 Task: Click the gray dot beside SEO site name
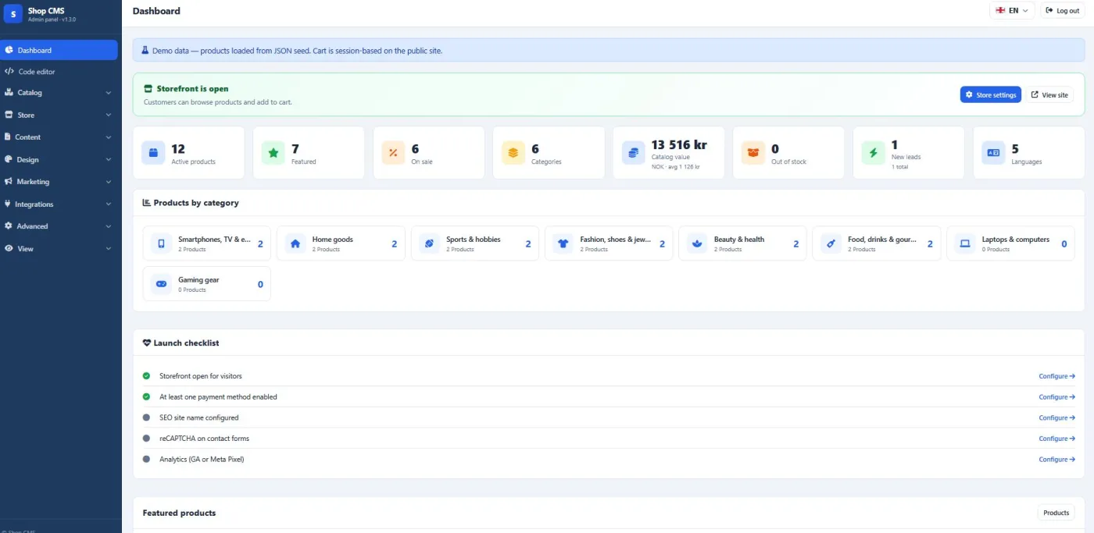pyautogui.click(x=146, y=418)
